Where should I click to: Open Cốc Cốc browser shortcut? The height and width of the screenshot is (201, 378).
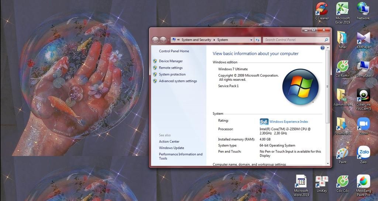[343, 184]
